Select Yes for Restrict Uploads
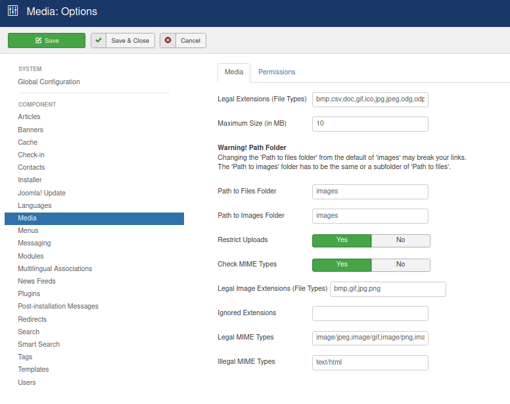This screenshot has height=404, width=510. coord(342,240)
